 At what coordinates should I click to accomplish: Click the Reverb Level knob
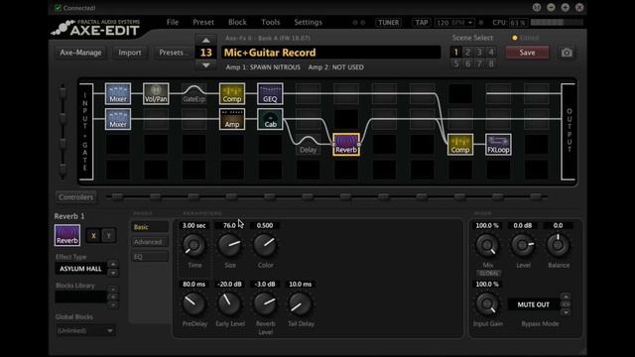(x=265, y=304)
